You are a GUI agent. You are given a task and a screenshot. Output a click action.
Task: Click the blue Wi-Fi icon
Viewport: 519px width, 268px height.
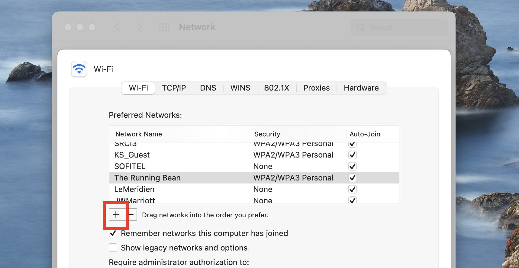click(79, 69)
